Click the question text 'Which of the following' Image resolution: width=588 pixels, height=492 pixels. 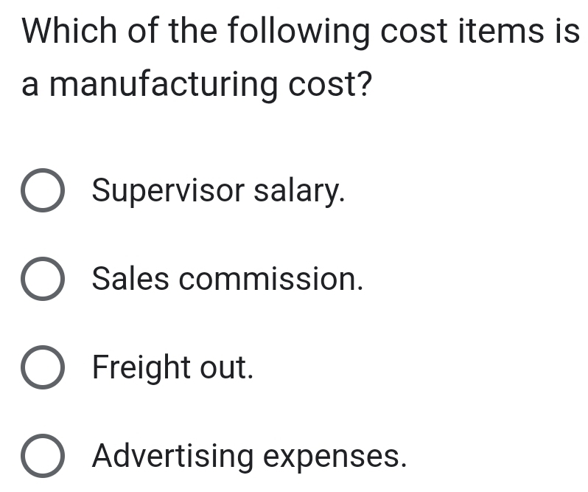pyautogui.click(x=196, y=32)
